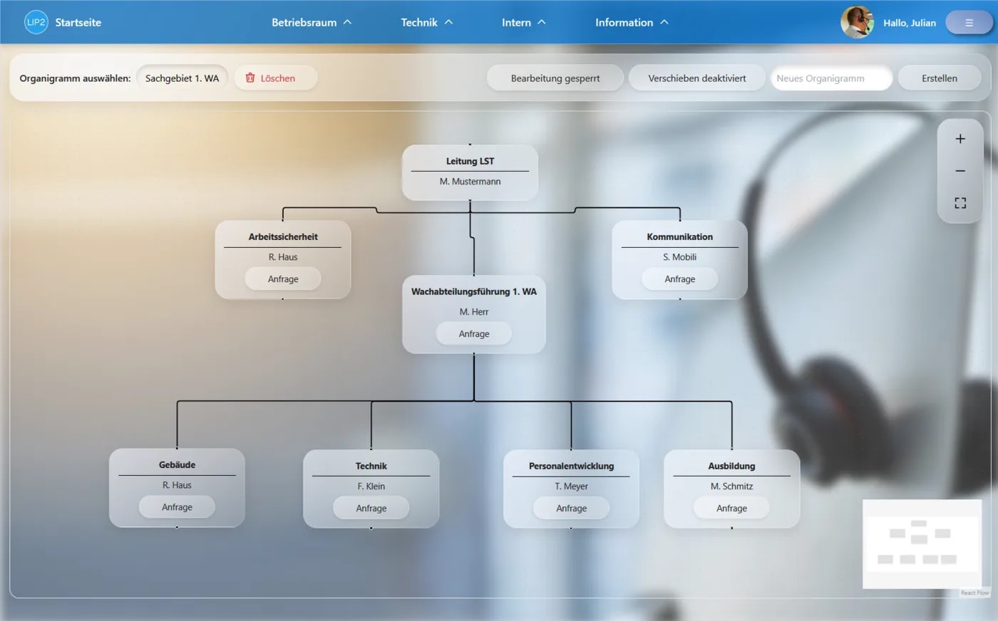Click the Ausbildung card title
Image resolution: width=998 pixels, height=621 pixels.
click(731, 466)
